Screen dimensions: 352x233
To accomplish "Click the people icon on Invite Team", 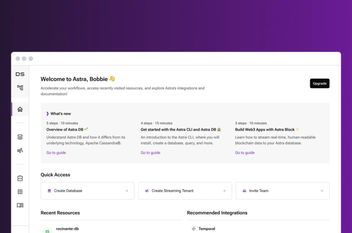I will click(x=244, y=191).
